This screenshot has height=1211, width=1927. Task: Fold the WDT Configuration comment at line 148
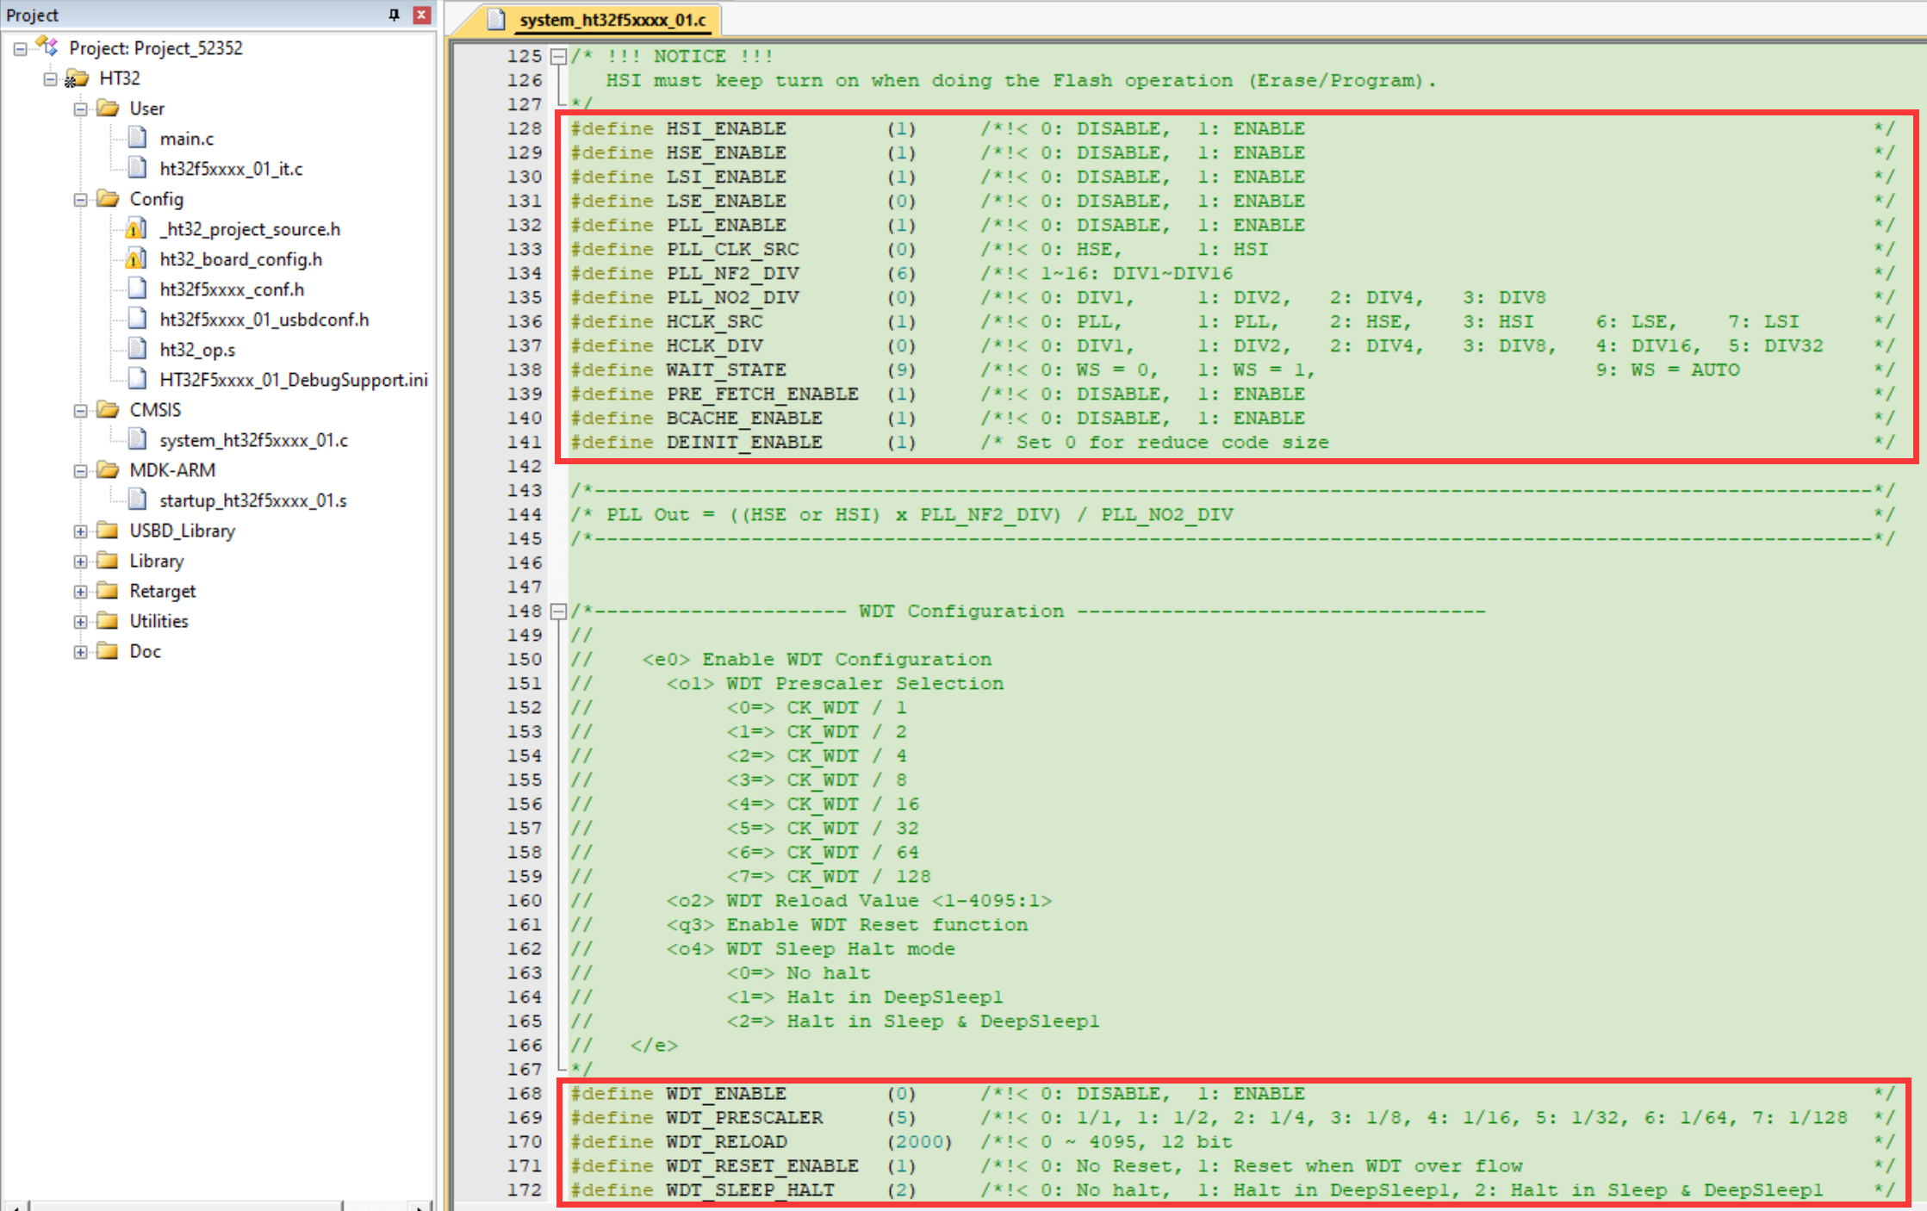(x=558, y=612)
